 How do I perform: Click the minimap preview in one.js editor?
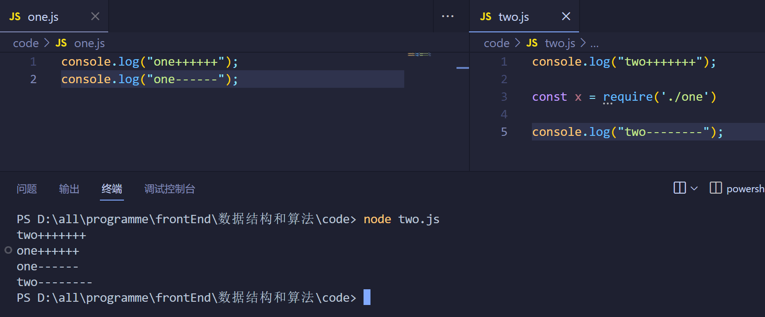[x=419, y=55]
